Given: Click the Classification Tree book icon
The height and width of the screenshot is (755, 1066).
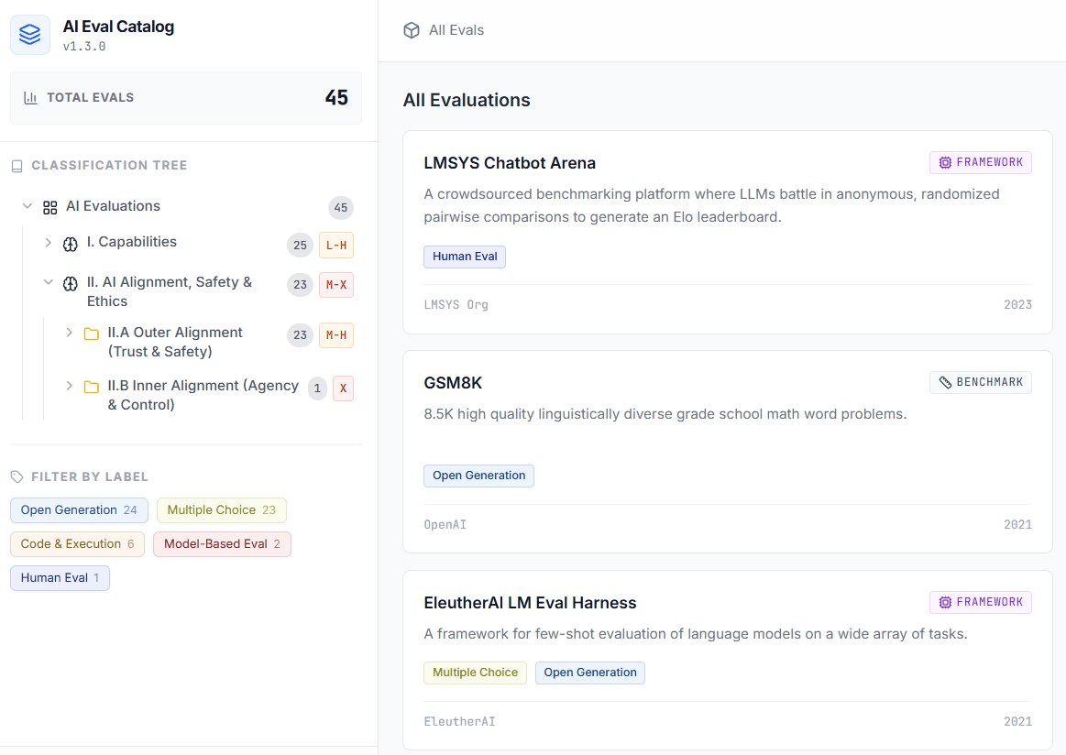Looking at the screenshot, I should click(x=16, y=166).
